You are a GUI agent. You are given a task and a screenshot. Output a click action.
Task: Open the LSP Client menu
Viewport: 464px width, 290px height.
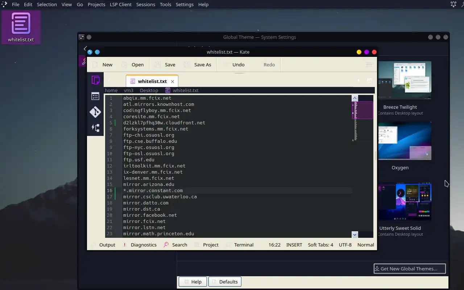121,4
